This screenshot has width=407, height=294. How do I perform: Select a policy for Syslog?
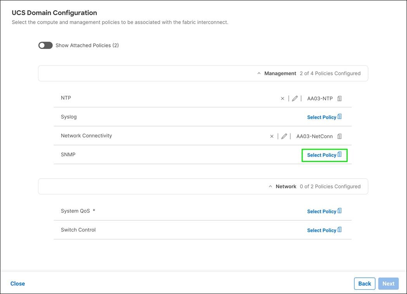[x=321, y=117]
